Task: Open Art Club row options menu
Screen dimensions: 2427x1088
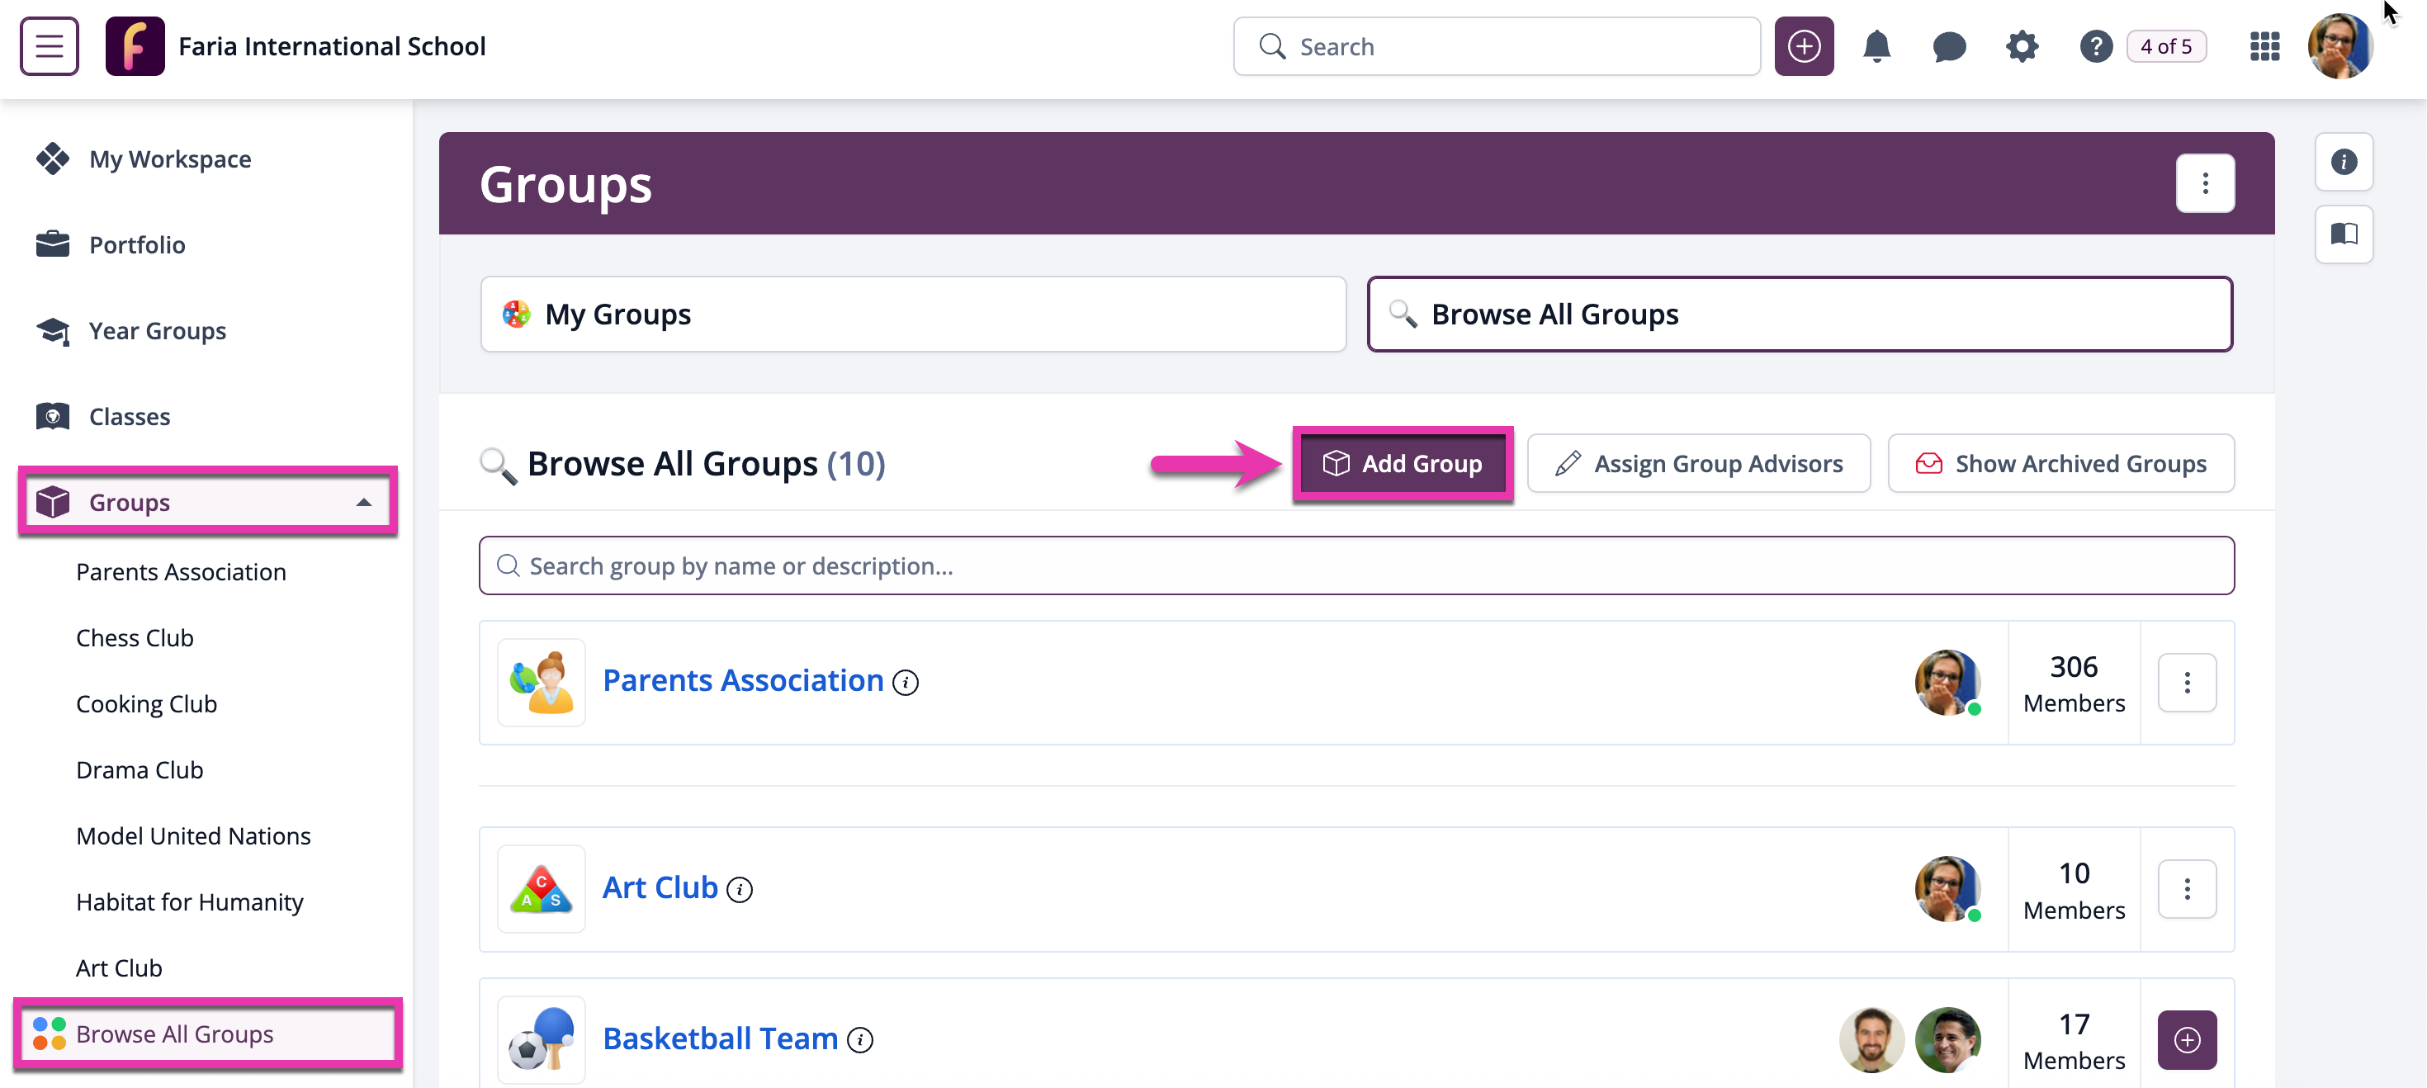Action: pos(2186,887)
